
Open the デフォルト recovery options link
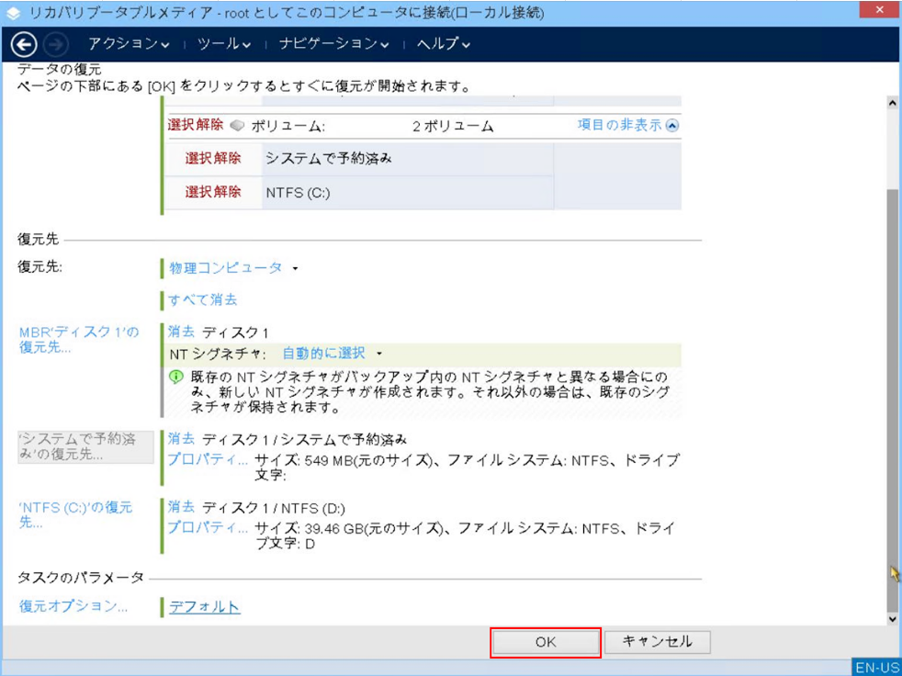click(205, 607)
